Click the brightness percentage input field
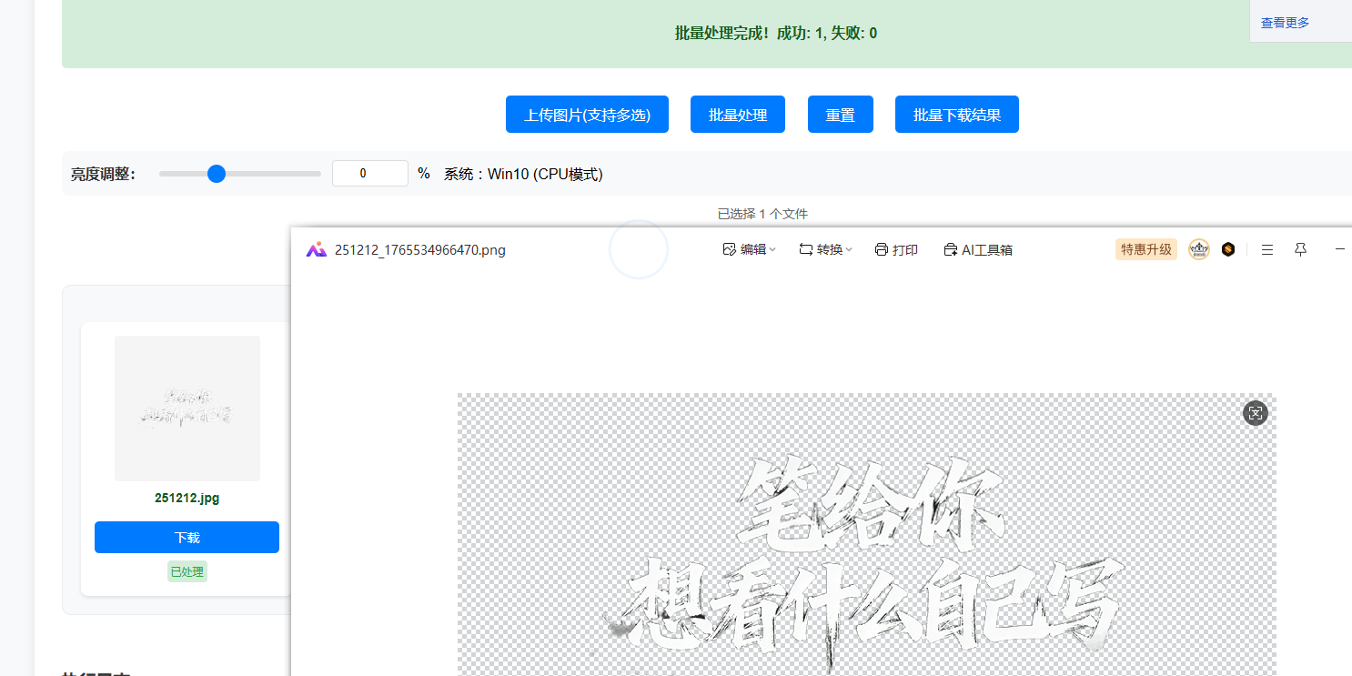This screenshot has height=676, width=1352. [369, 174]
